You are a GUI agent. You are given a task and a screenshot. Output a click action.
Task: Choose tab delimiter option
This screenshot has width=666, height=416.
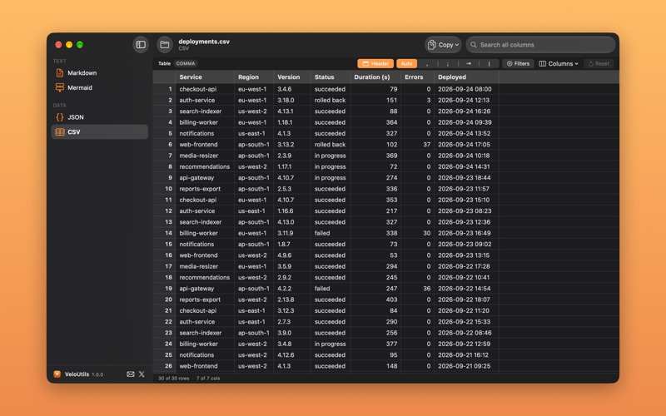tap(469, 64)
